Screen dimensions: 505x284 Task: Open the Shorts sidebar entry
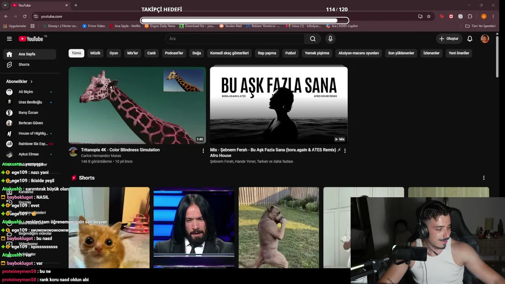coord(30,65)
